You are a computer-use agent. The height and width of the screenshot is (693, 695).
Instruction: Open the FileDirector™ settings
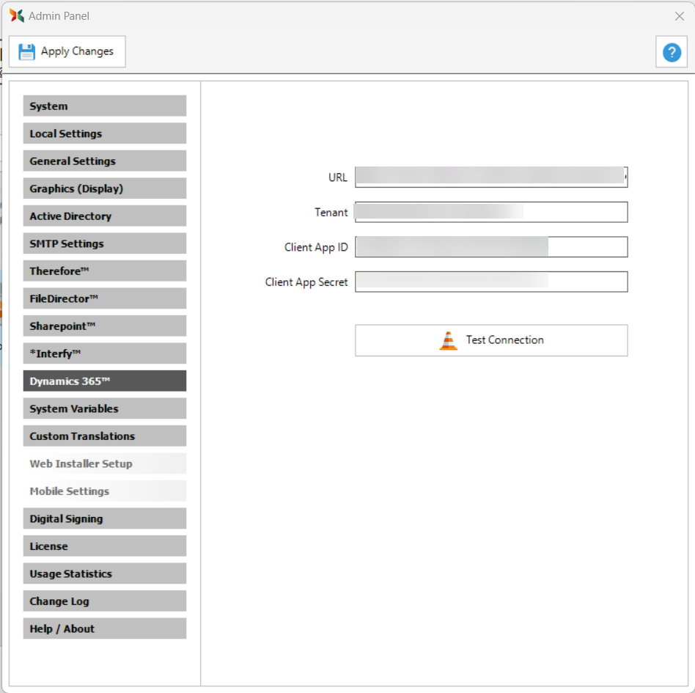click(104, 298)
